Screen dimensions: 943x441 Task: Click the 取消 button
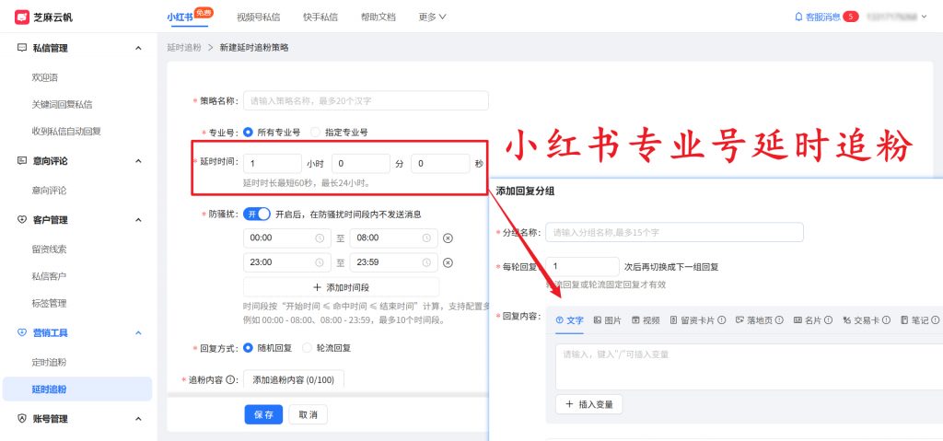[308, 414]
